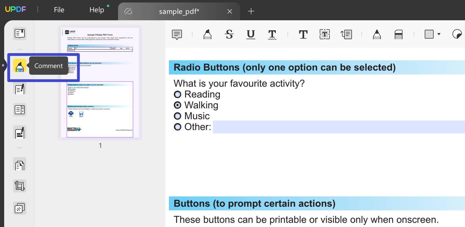Select the squiggly underline tool
465x227 pixels.
(272, 34)
